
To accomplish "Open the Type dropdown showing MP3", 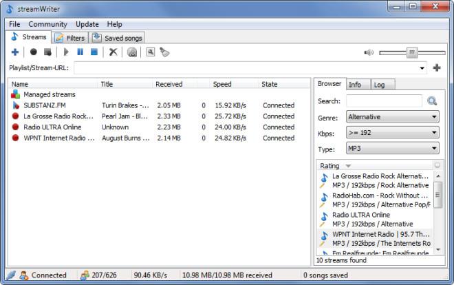I will (393, 149).
